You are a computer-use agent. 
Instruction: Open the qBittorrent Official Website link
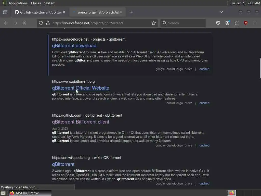pos(81,88)
